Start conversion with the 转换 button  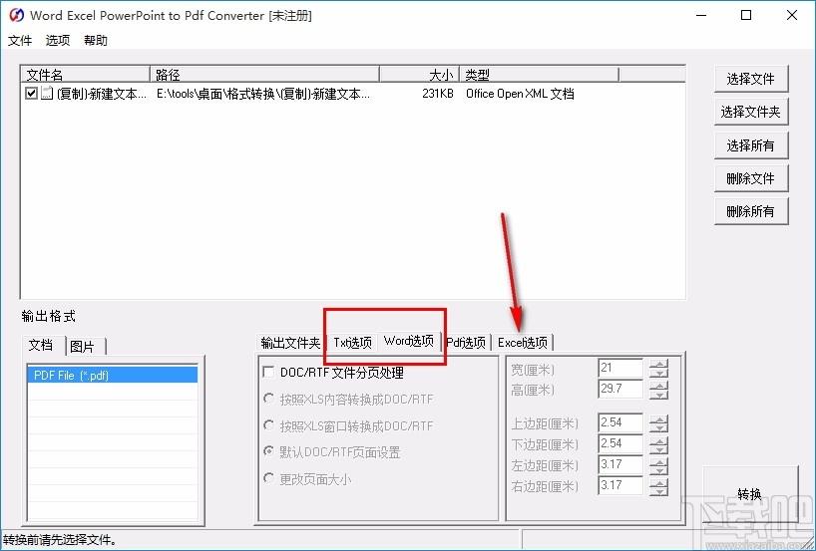pyautogui.click(x=750, y=494)
